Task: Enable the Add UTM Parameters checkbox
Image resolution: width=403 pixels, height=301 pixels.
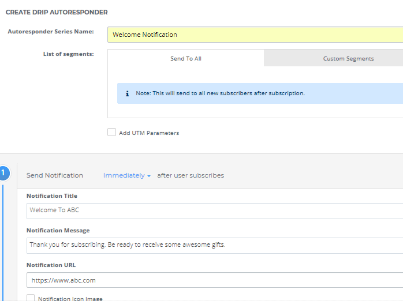Action: pyautogui.click(x=111, y=133)
